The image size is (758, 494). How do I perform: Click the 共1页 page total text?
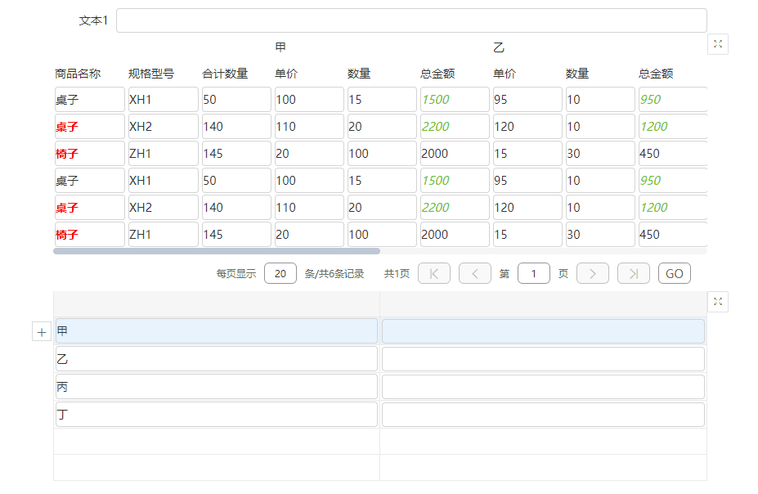coord(397,274)
